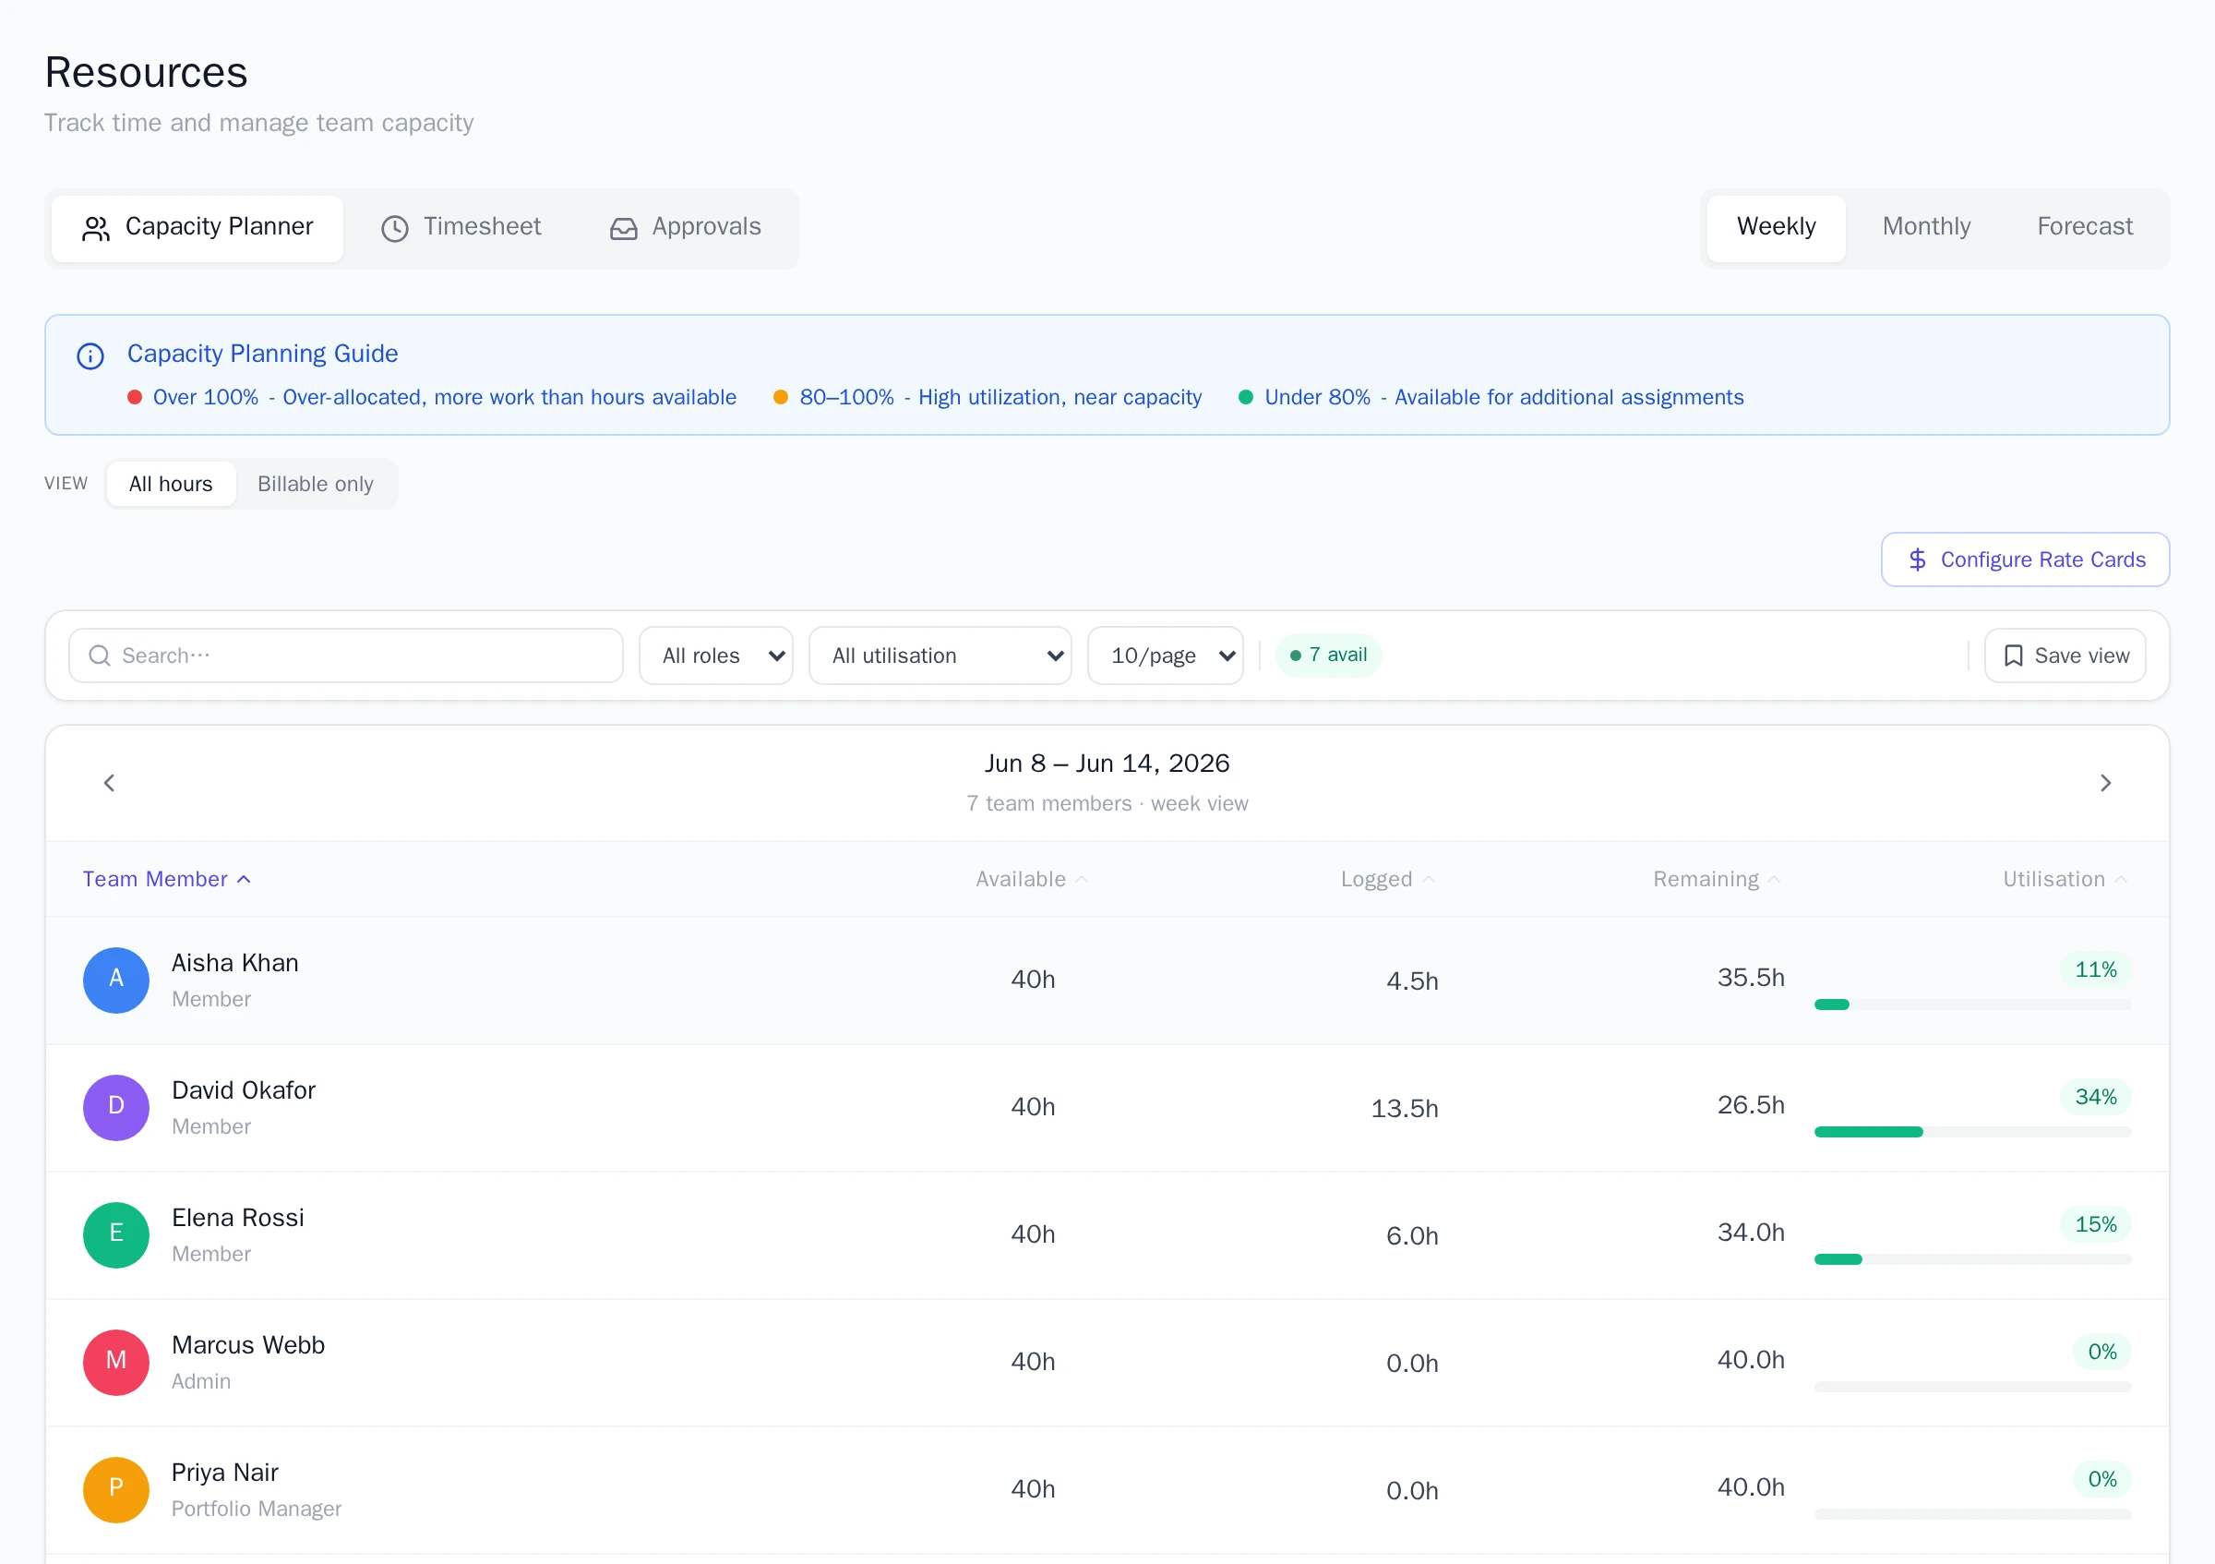2215x1564 pixels.
Task: Switch to Monthly view
Action: click(1925, 228)
